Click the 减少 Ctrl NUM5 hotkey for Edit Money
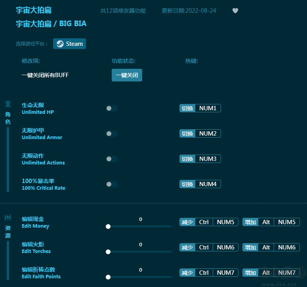Viewport: 307px width, 287px height. pos(209,222)
